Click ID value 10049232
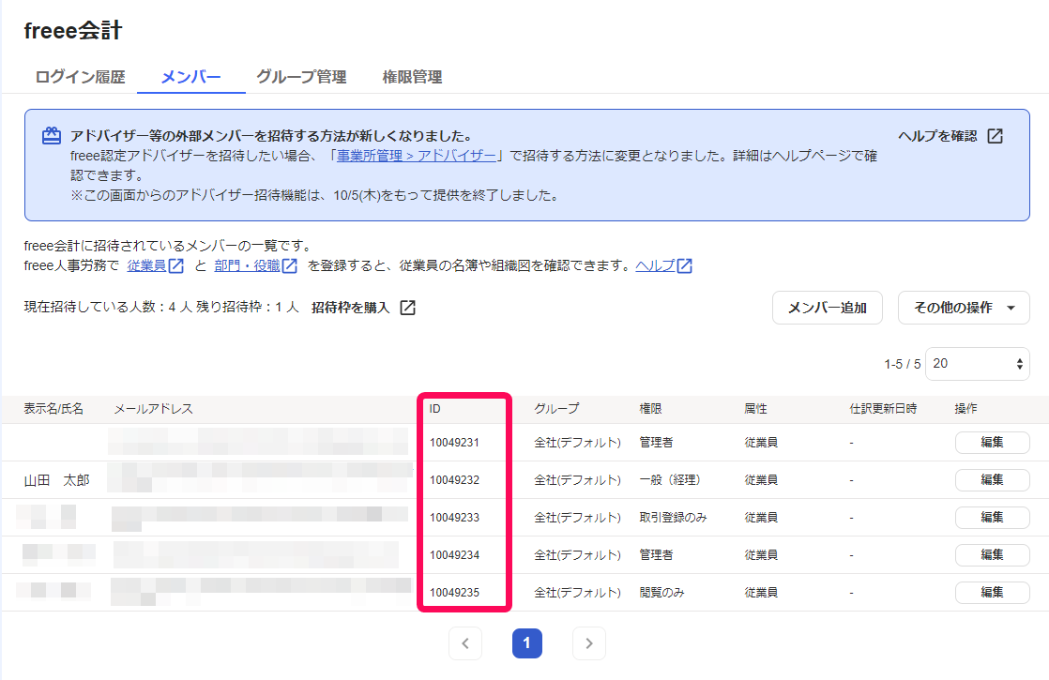This screenshot has width=1049, height=680. (x=454, y=480)
